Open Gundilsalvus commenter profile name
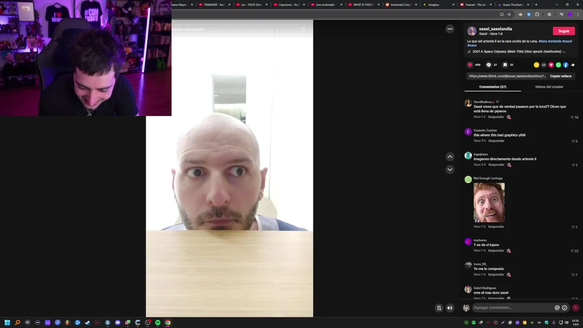583x328 pixels. [483, 102]
